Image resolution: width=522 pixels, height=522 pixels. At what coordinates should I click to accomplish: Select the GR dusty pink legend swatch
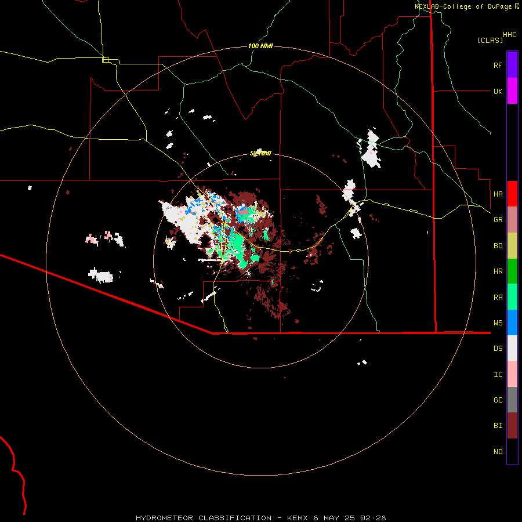point(512,220)
